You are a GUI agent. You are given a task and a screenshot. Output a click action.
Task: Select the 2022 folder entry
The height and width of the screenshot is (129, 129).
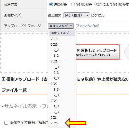(62, 84)
